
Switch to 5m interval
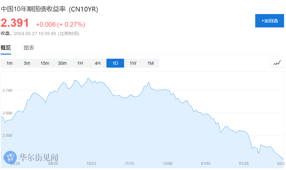[x=27, y=63]
